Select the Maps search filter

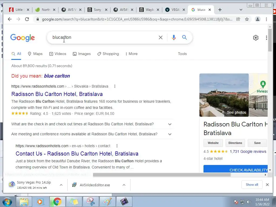point(35,54)
